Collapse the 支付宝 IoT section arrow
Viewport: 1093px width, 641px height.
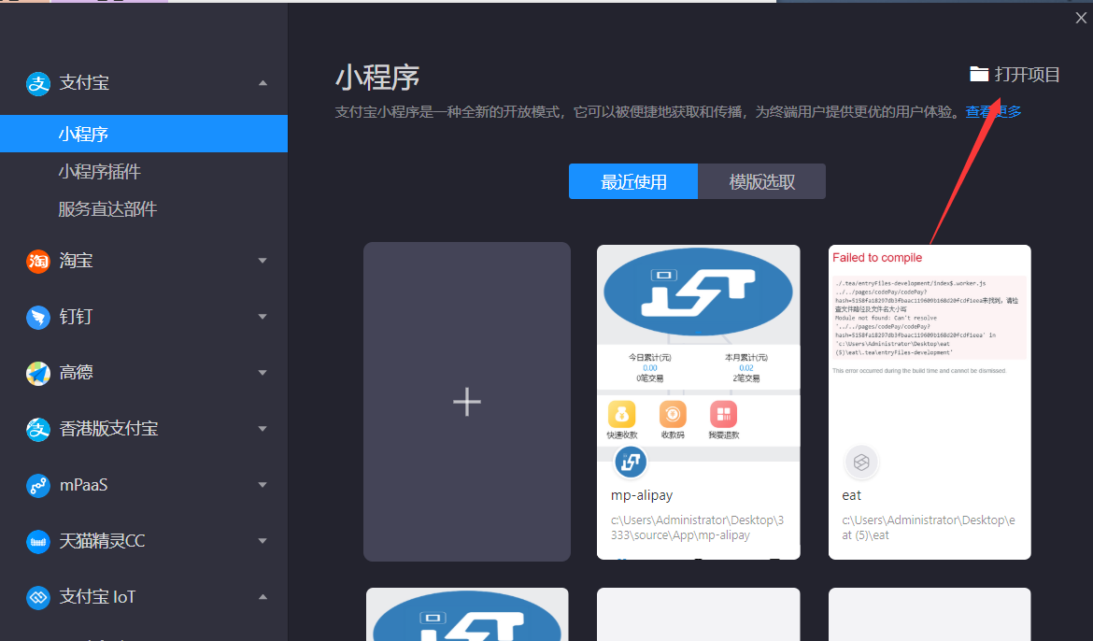click(x=263, y=597)
